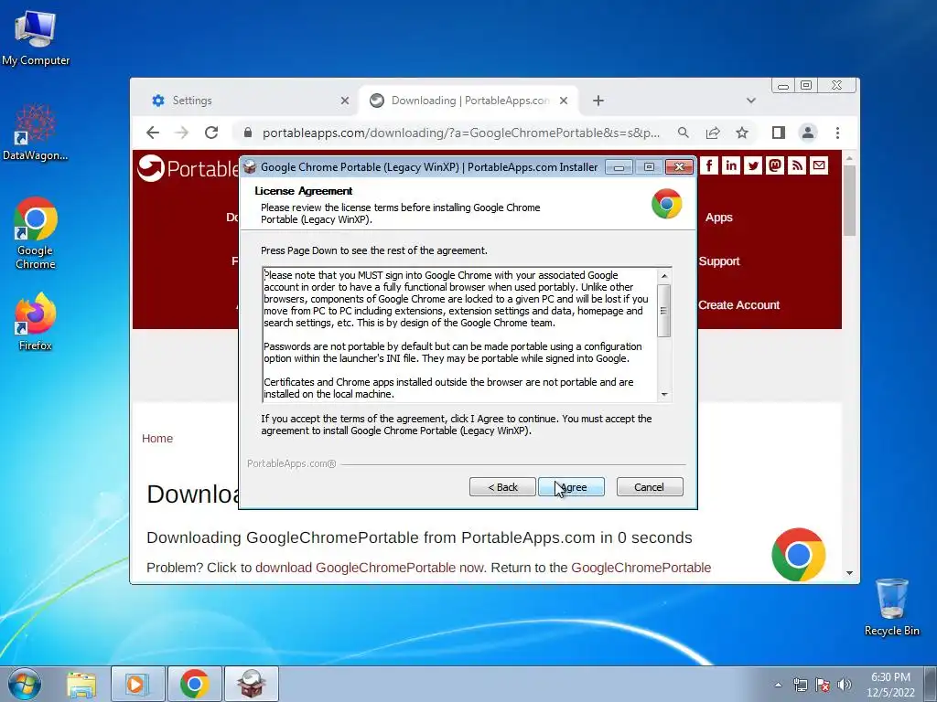
Task: Select the Recycle Bin icon
Action: tap(891, 607)
